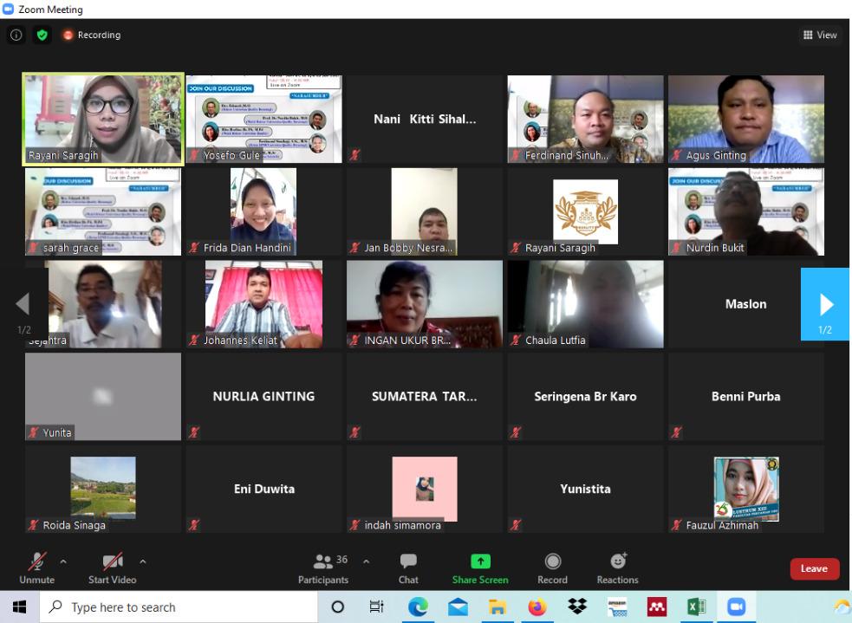Open the Chat panel
852x623 pixels.
pos(408,568)
